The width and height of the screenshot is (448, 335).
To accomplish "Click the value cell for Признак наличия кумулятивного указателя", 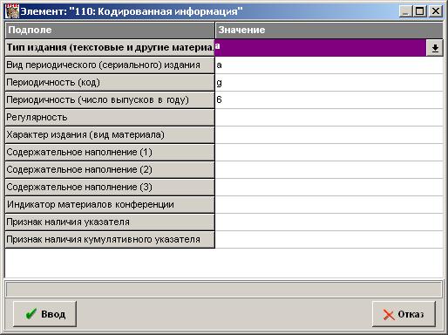I will point(329,240).
